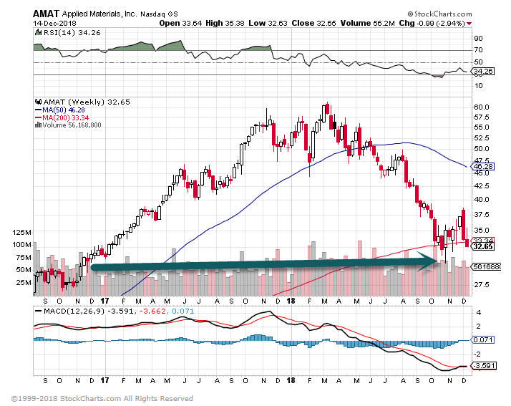The height and width of the screenshot is (406, 511).
Task: Click the MACD(12,26,9) indicator label
Action: tap(74, 311)
